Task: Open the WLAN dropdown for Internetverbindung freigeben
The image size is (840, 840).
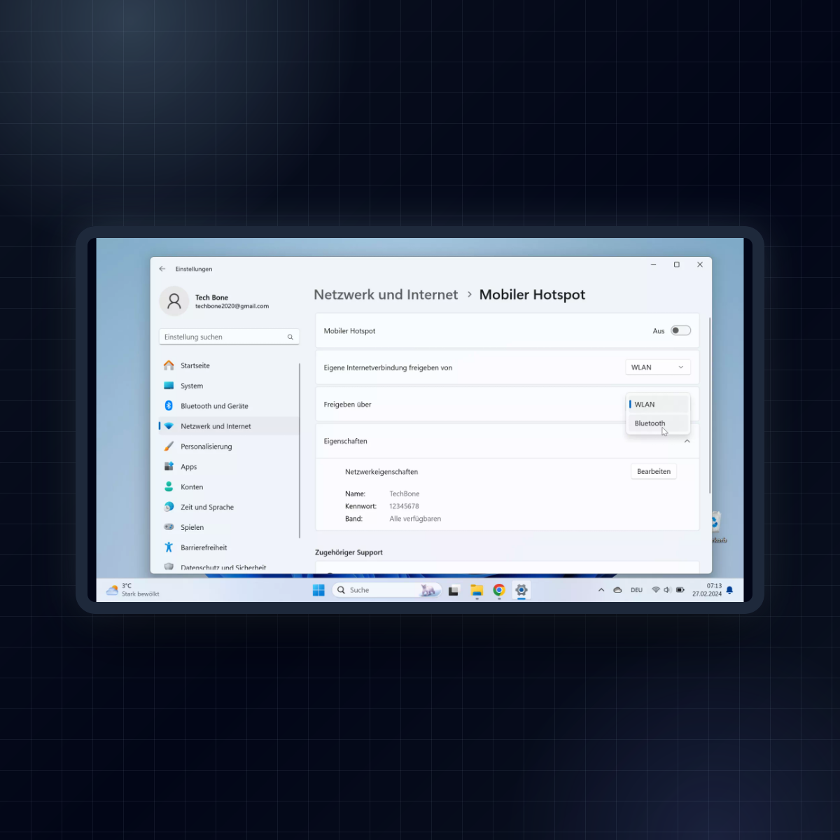Action: pyautogui.click(x=657, y=367)
